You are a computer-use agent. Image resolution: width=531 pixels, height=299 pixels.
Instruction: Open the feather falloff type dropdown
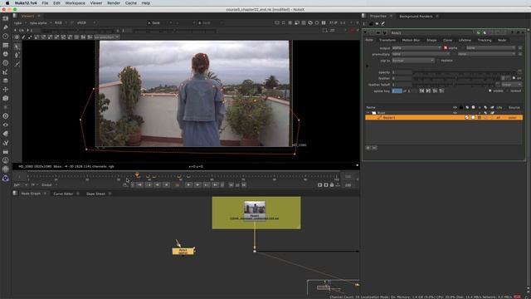tap(511, 85)
